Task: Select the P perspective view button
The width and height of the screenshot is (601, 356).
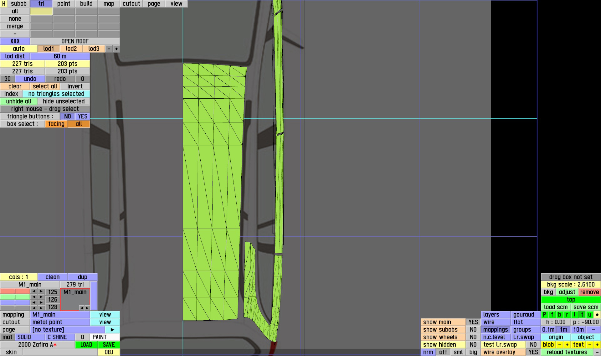Action: (545, 315)
